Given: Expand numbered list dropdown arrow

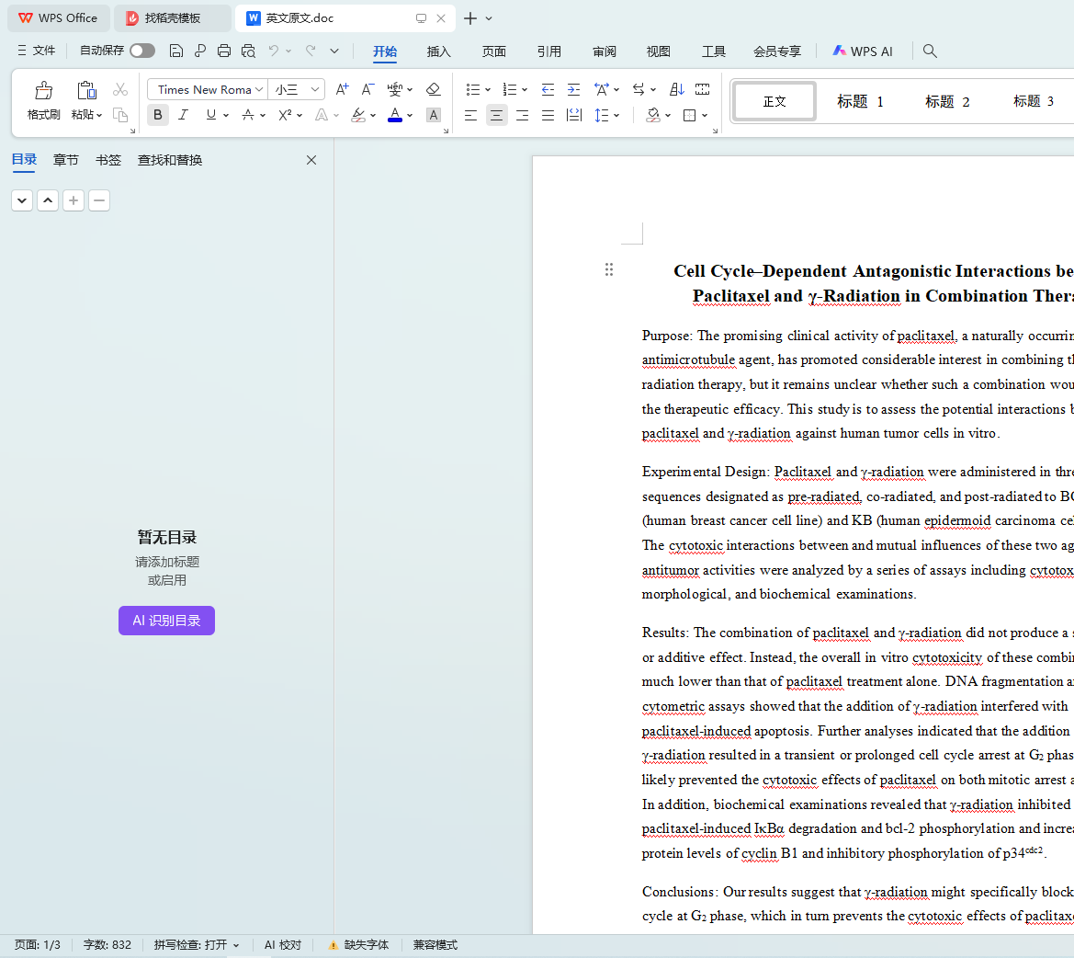Looking at the screenshot, I should [525, 90].
